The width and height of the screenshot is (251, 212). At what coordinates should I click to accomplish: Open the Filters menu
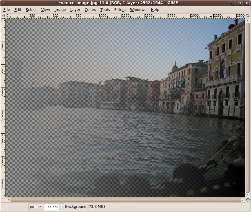click(120, 10)
